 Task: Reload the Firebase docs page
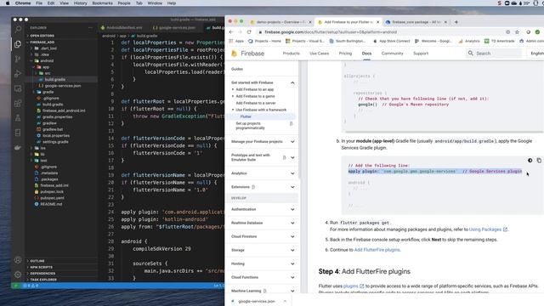click(x=249, y=32)
